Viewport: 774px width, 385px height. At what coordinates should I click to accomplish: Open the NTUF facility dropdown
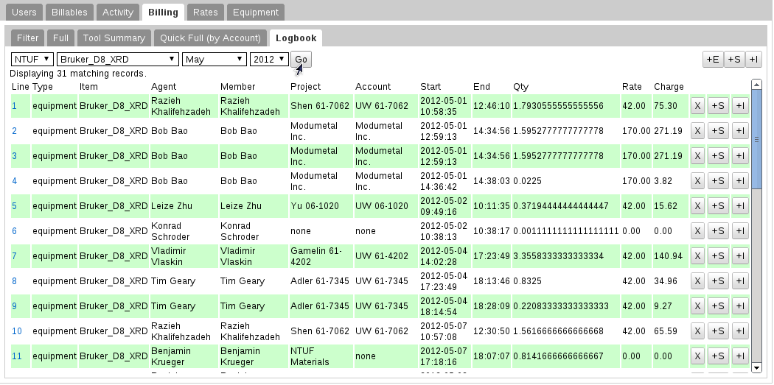[32, 59]
